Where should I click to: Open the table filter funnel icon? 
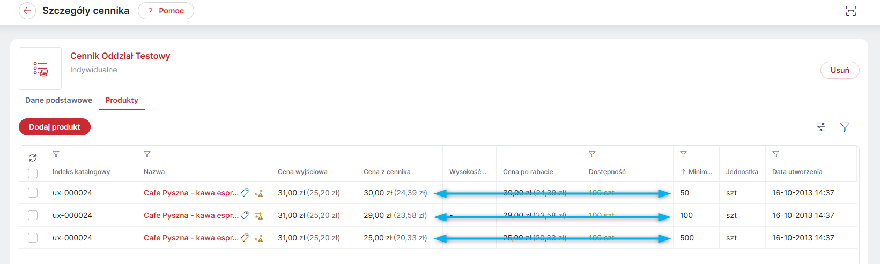coord(845,127)
